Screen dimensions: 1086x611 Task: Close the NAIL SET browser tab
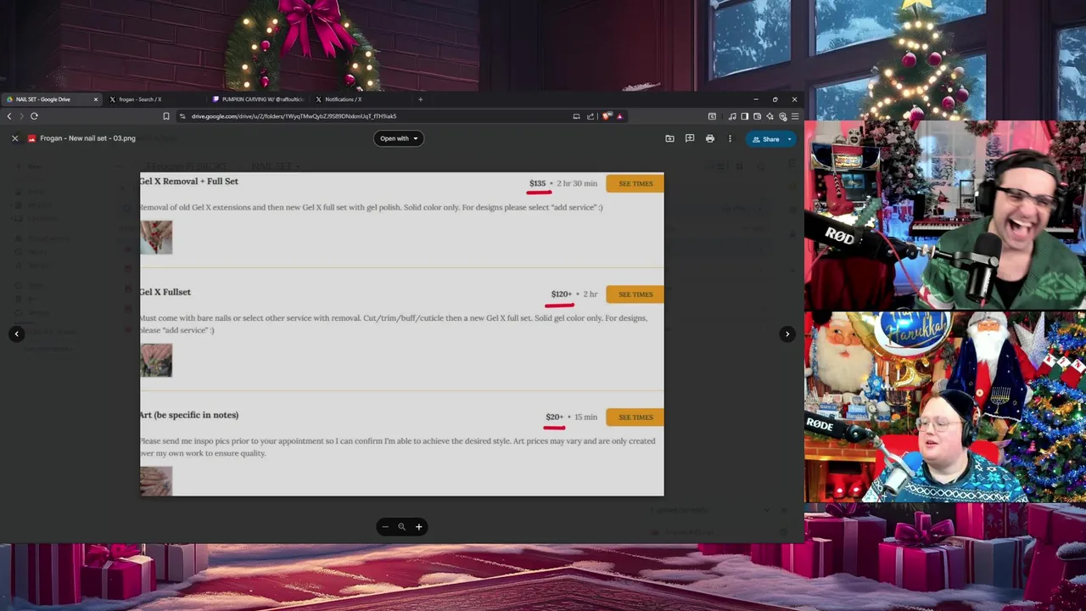(x=96, y=99)
